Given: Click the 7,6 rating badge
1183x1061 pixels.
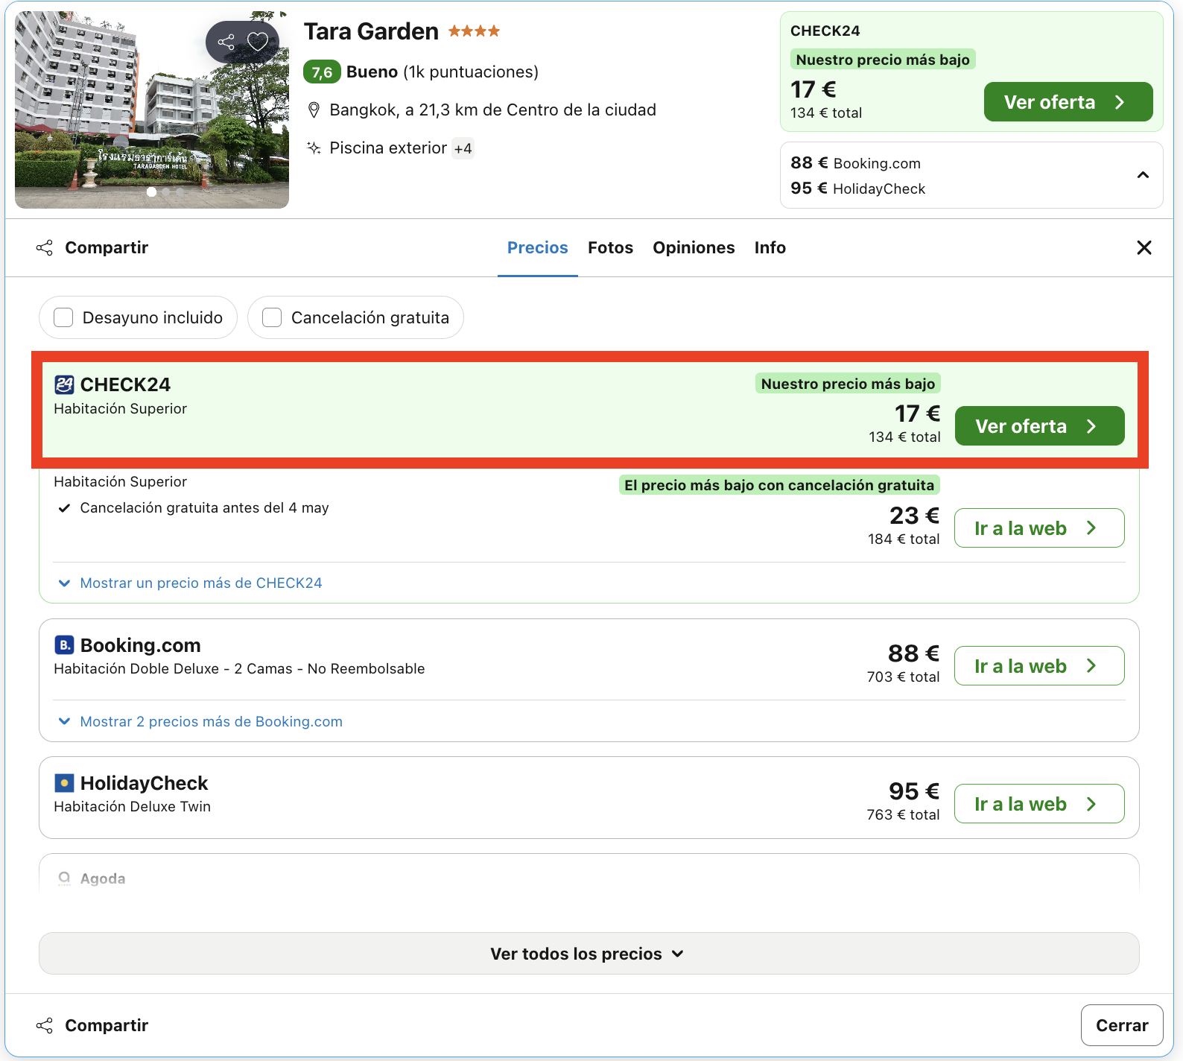Looking at the screenshot, I should point(322,72).
